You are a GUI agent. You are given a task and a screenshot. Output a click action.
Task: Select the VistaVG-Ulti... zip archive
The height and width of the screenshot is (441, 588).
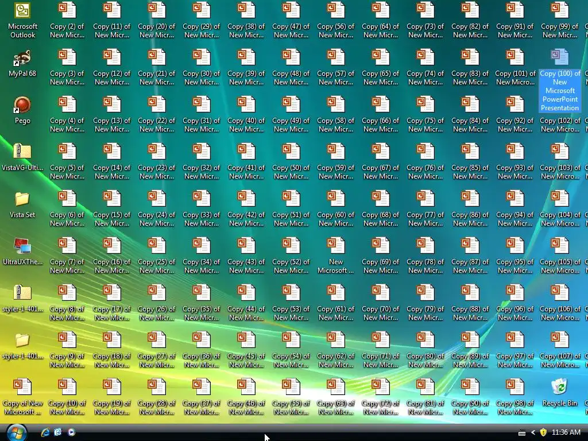coord(22,157)
